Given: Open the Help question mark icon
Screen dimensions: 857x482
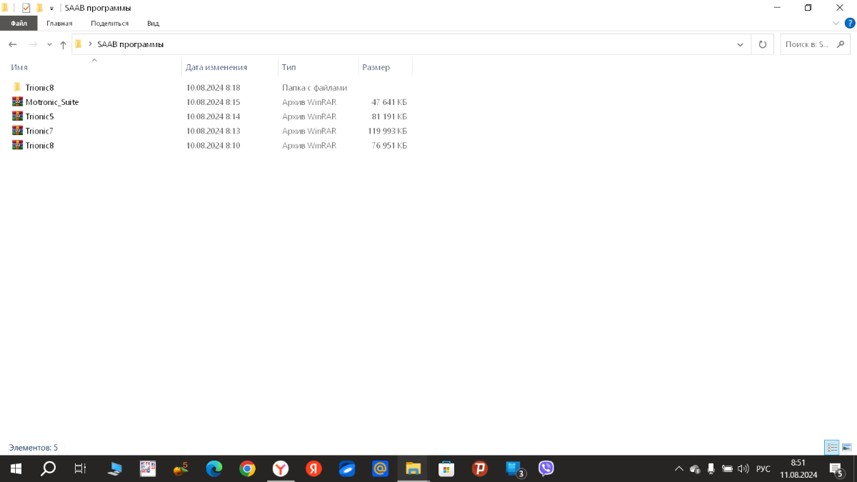Looking at the screenshot, I should tap(850, 23).
